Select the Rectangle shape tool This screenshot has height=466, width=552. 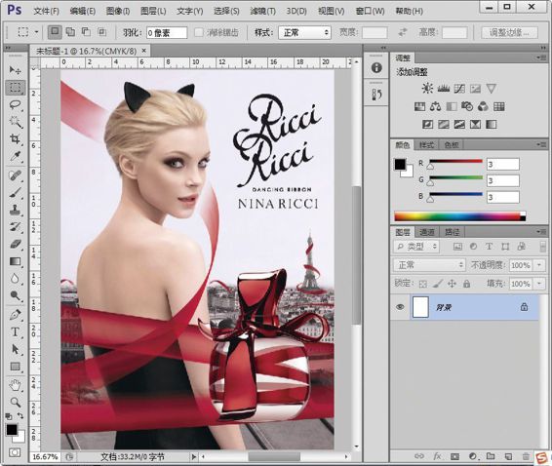pos(15,367)
